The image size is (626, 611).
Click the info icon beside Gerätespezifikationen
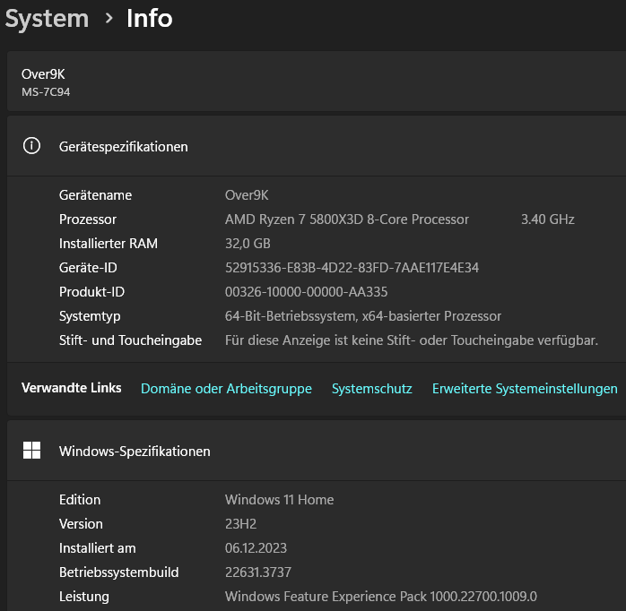pyautogui.click(x=31, y=146)
